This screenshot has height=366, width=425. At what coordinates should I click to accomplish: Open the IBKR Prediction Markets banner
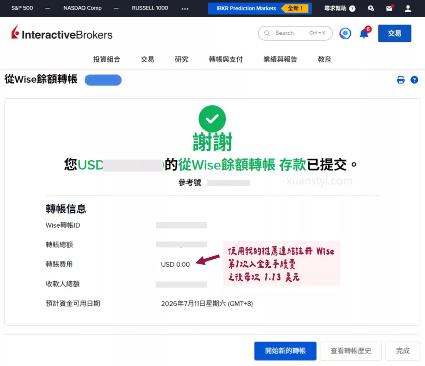(x=260, y=8)
